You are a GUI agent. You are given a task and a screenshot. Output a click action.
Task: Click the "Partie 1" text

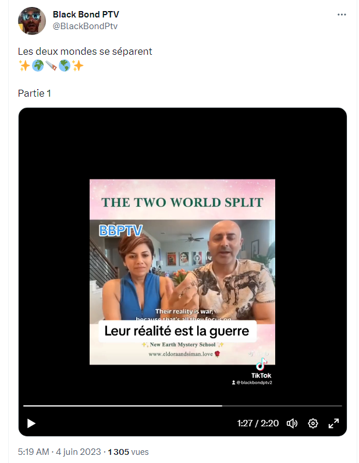click(x=34, y=93)
